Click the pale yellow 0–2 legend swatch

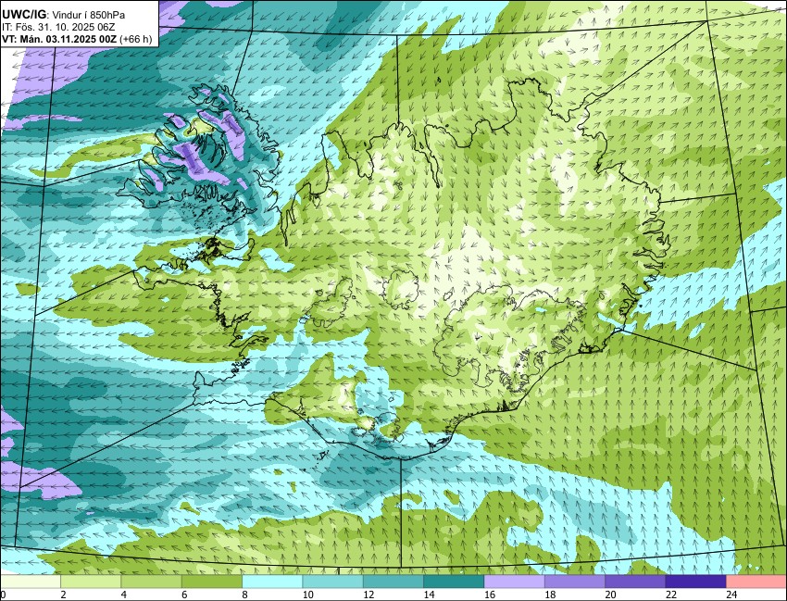tap(31, 582)
